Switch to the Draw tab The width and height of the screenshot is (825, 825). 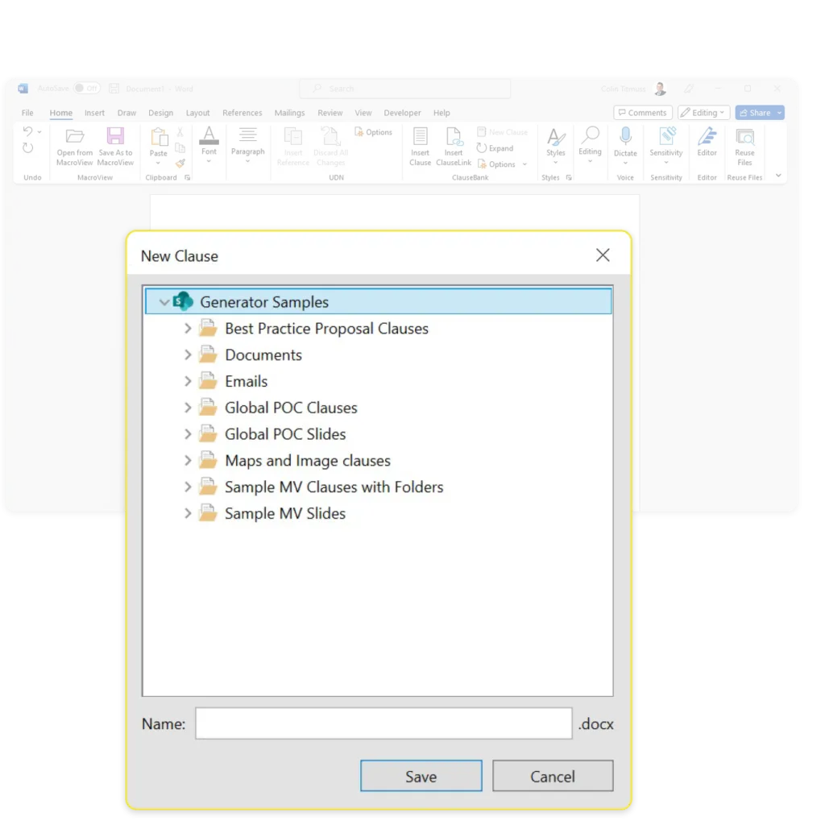pos(126,113)
